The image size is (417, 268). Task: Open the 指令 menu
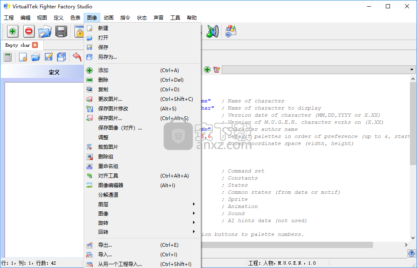pos(125,18)
